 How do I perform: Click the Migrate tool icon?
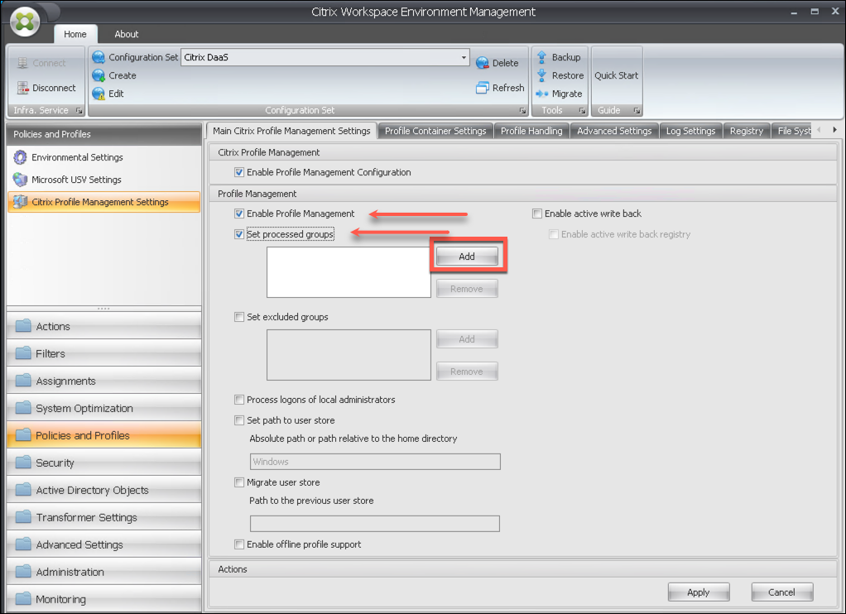[543, 94]
